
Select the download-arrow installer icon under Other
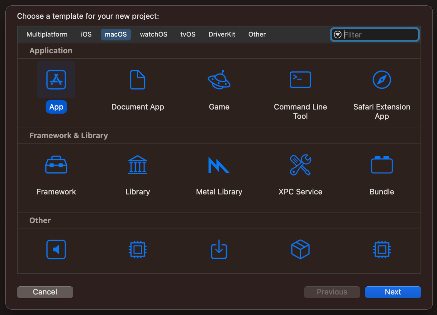(x=219, y=249)
